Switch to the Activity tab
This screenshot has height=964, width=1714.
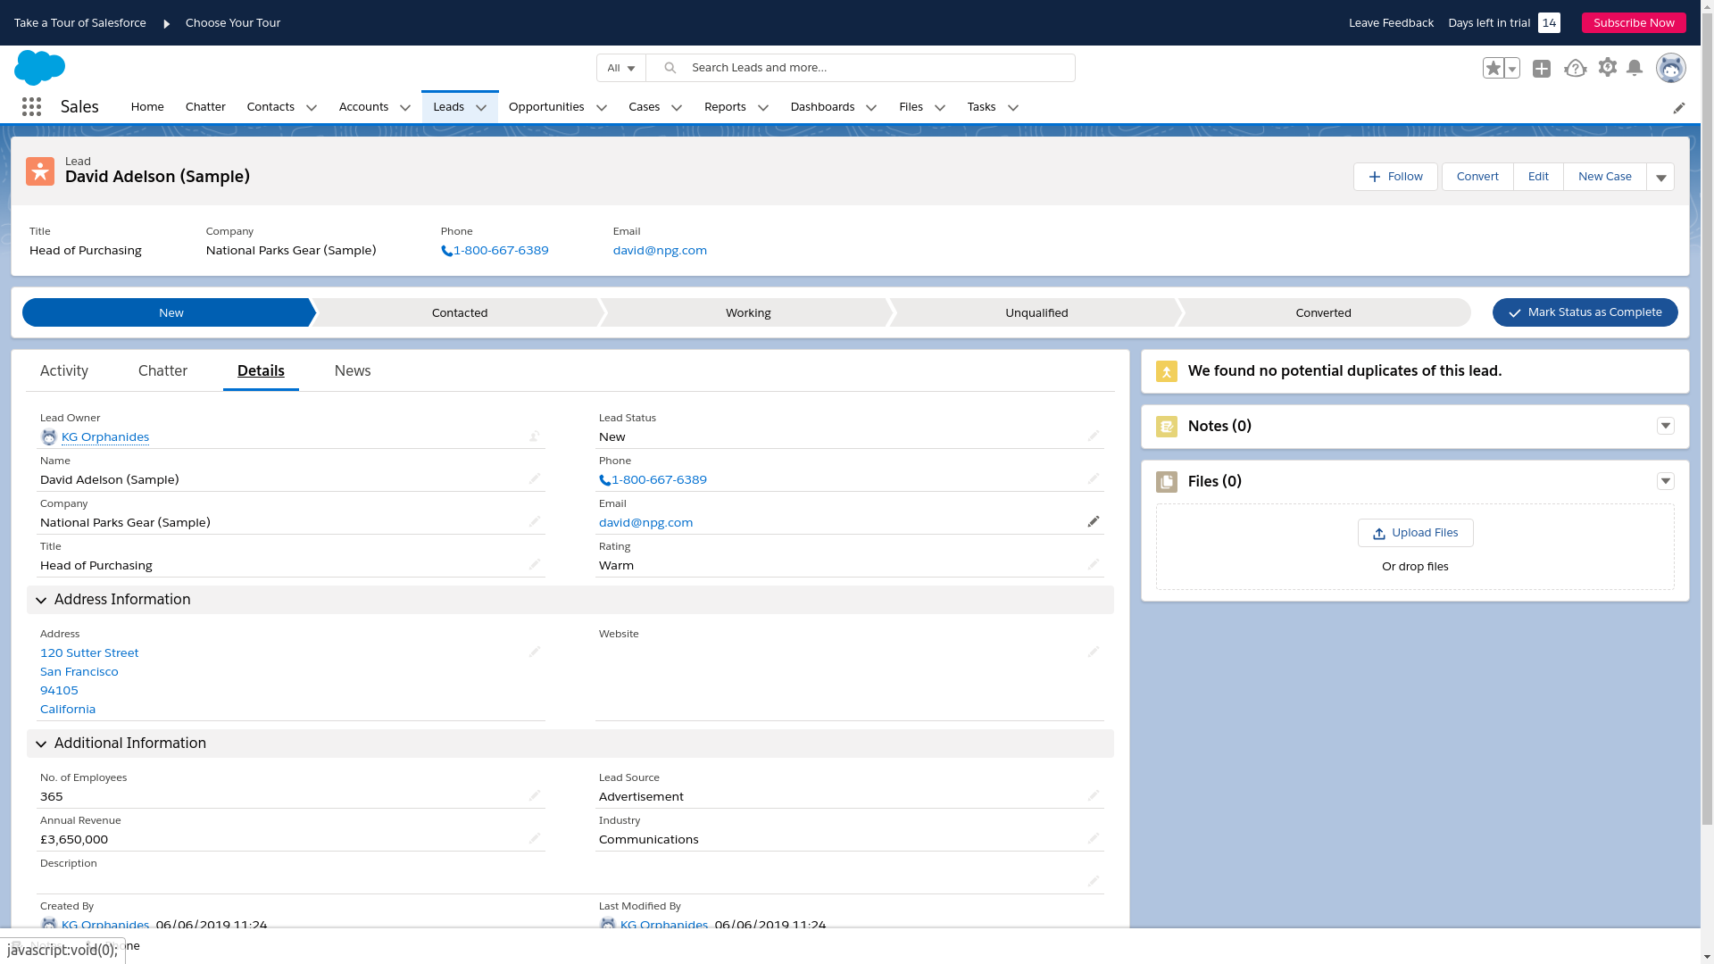[64, 370]
